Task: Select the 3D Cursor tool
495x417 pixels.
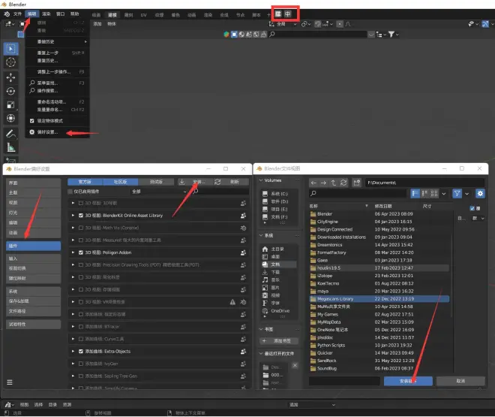Action: coord(10,62)
